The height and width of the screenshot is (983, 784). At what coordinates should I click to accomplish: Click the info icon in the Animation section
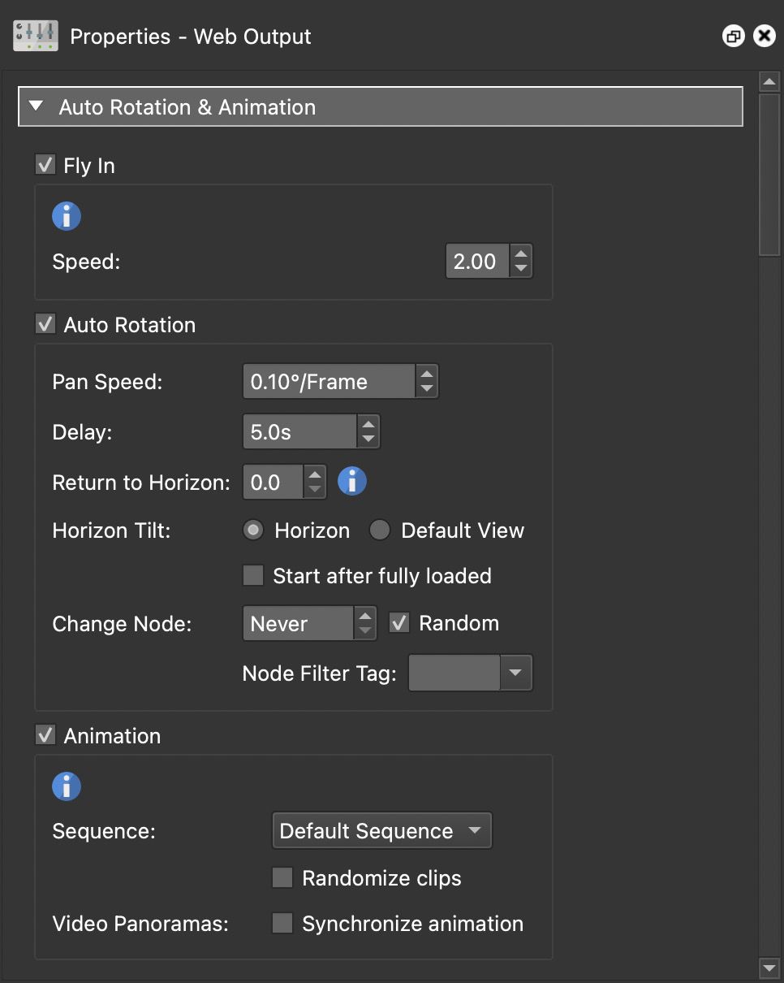coord(66,786)
